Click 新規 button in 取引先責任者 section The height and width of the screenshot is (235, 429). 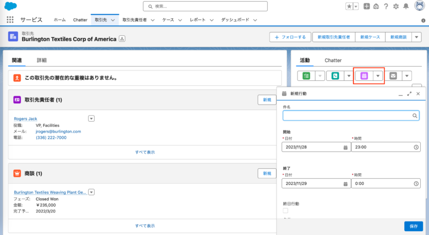click(x=267, y=100)
